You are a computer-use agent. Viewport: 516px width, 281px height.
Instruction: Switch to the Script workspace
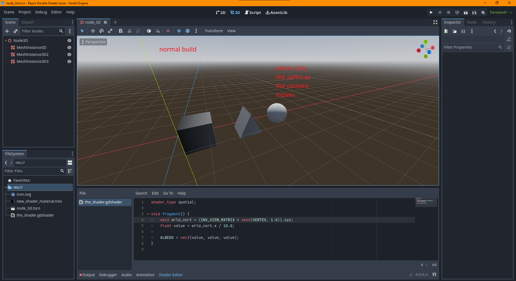(253, 12)
